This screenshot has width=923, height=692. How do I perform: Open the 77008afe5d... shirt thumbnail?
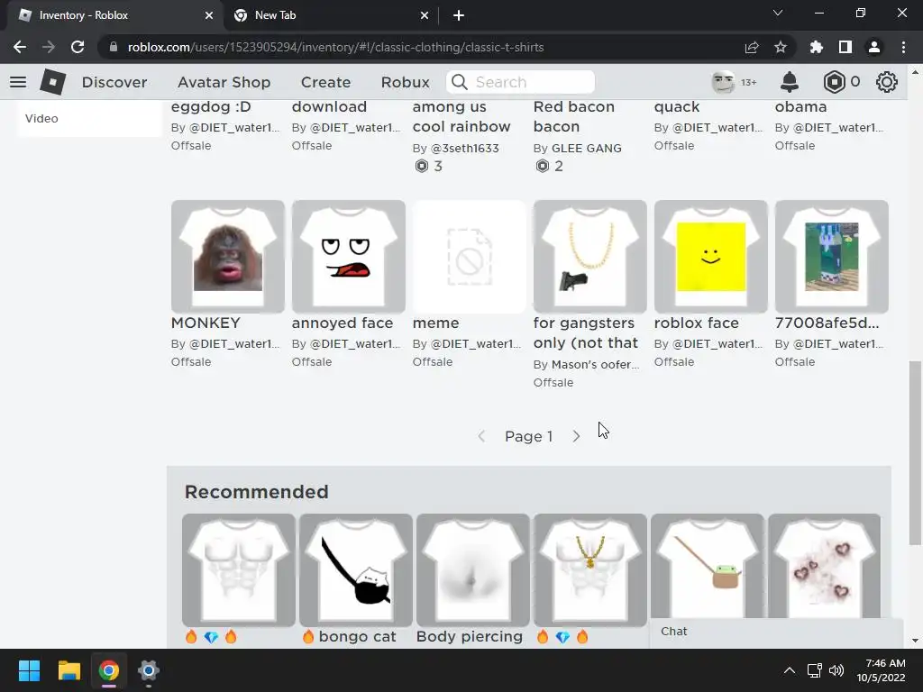(831, 257)
